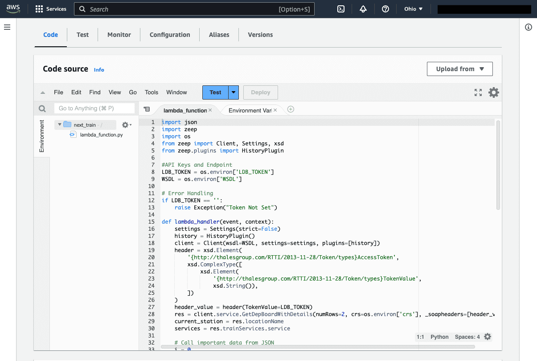
Task: Click '#API Keys and Endpoint' comment line
Action: [x=197, y=165]
